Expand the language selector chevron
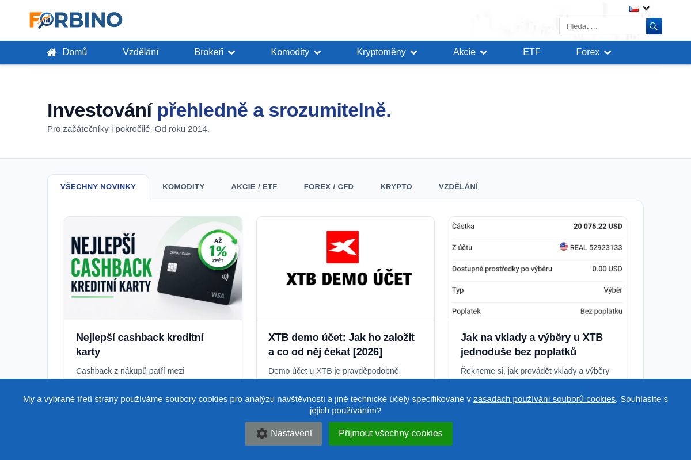This screenshot has width=691, height=460. tap(646, 9)
